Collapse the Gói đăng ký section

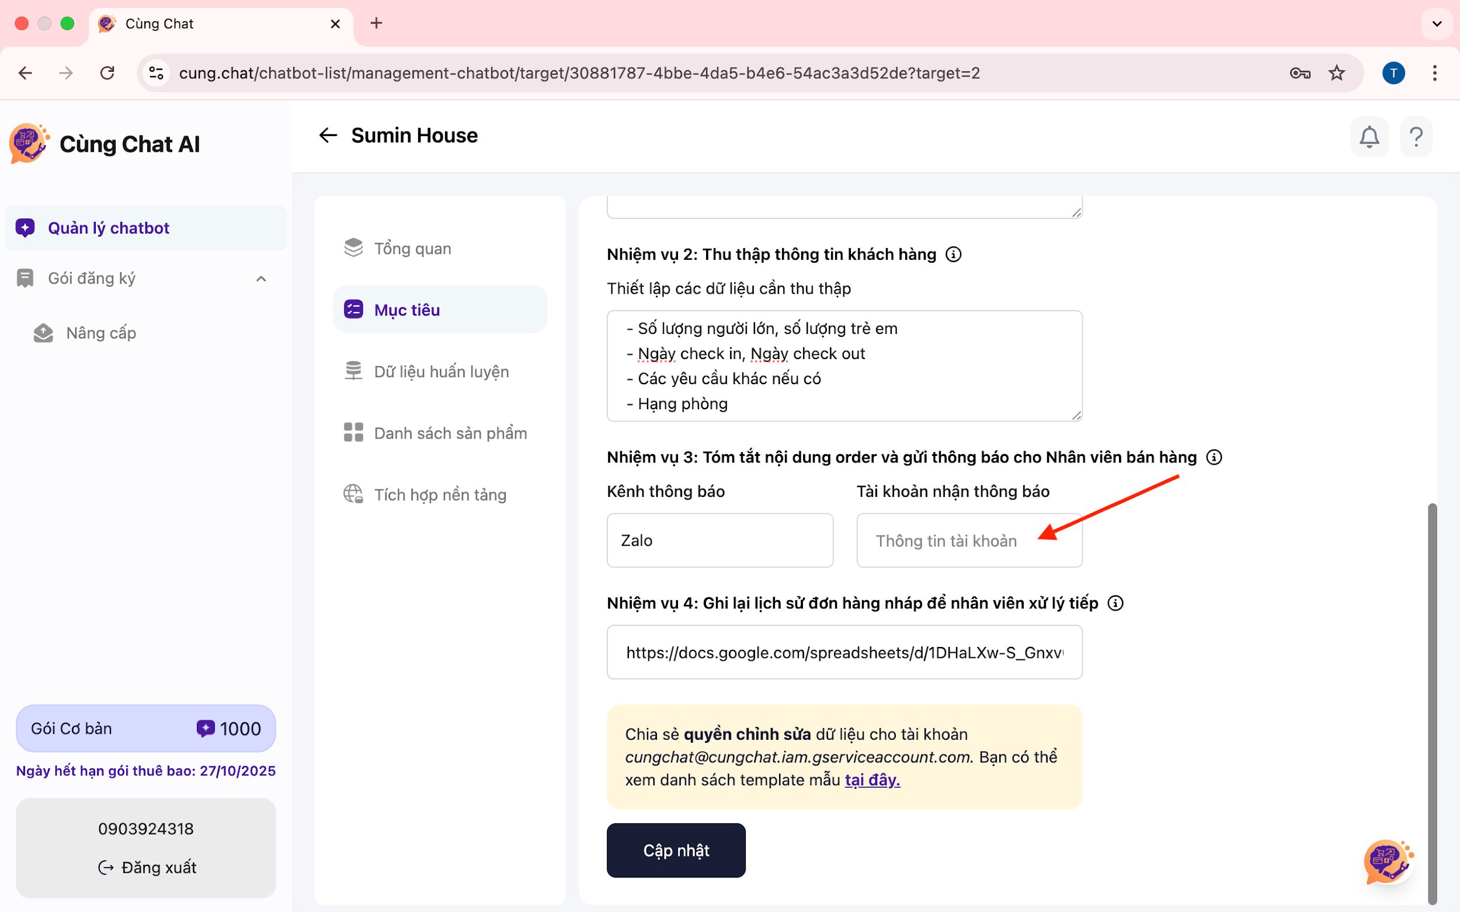(260, 279)
